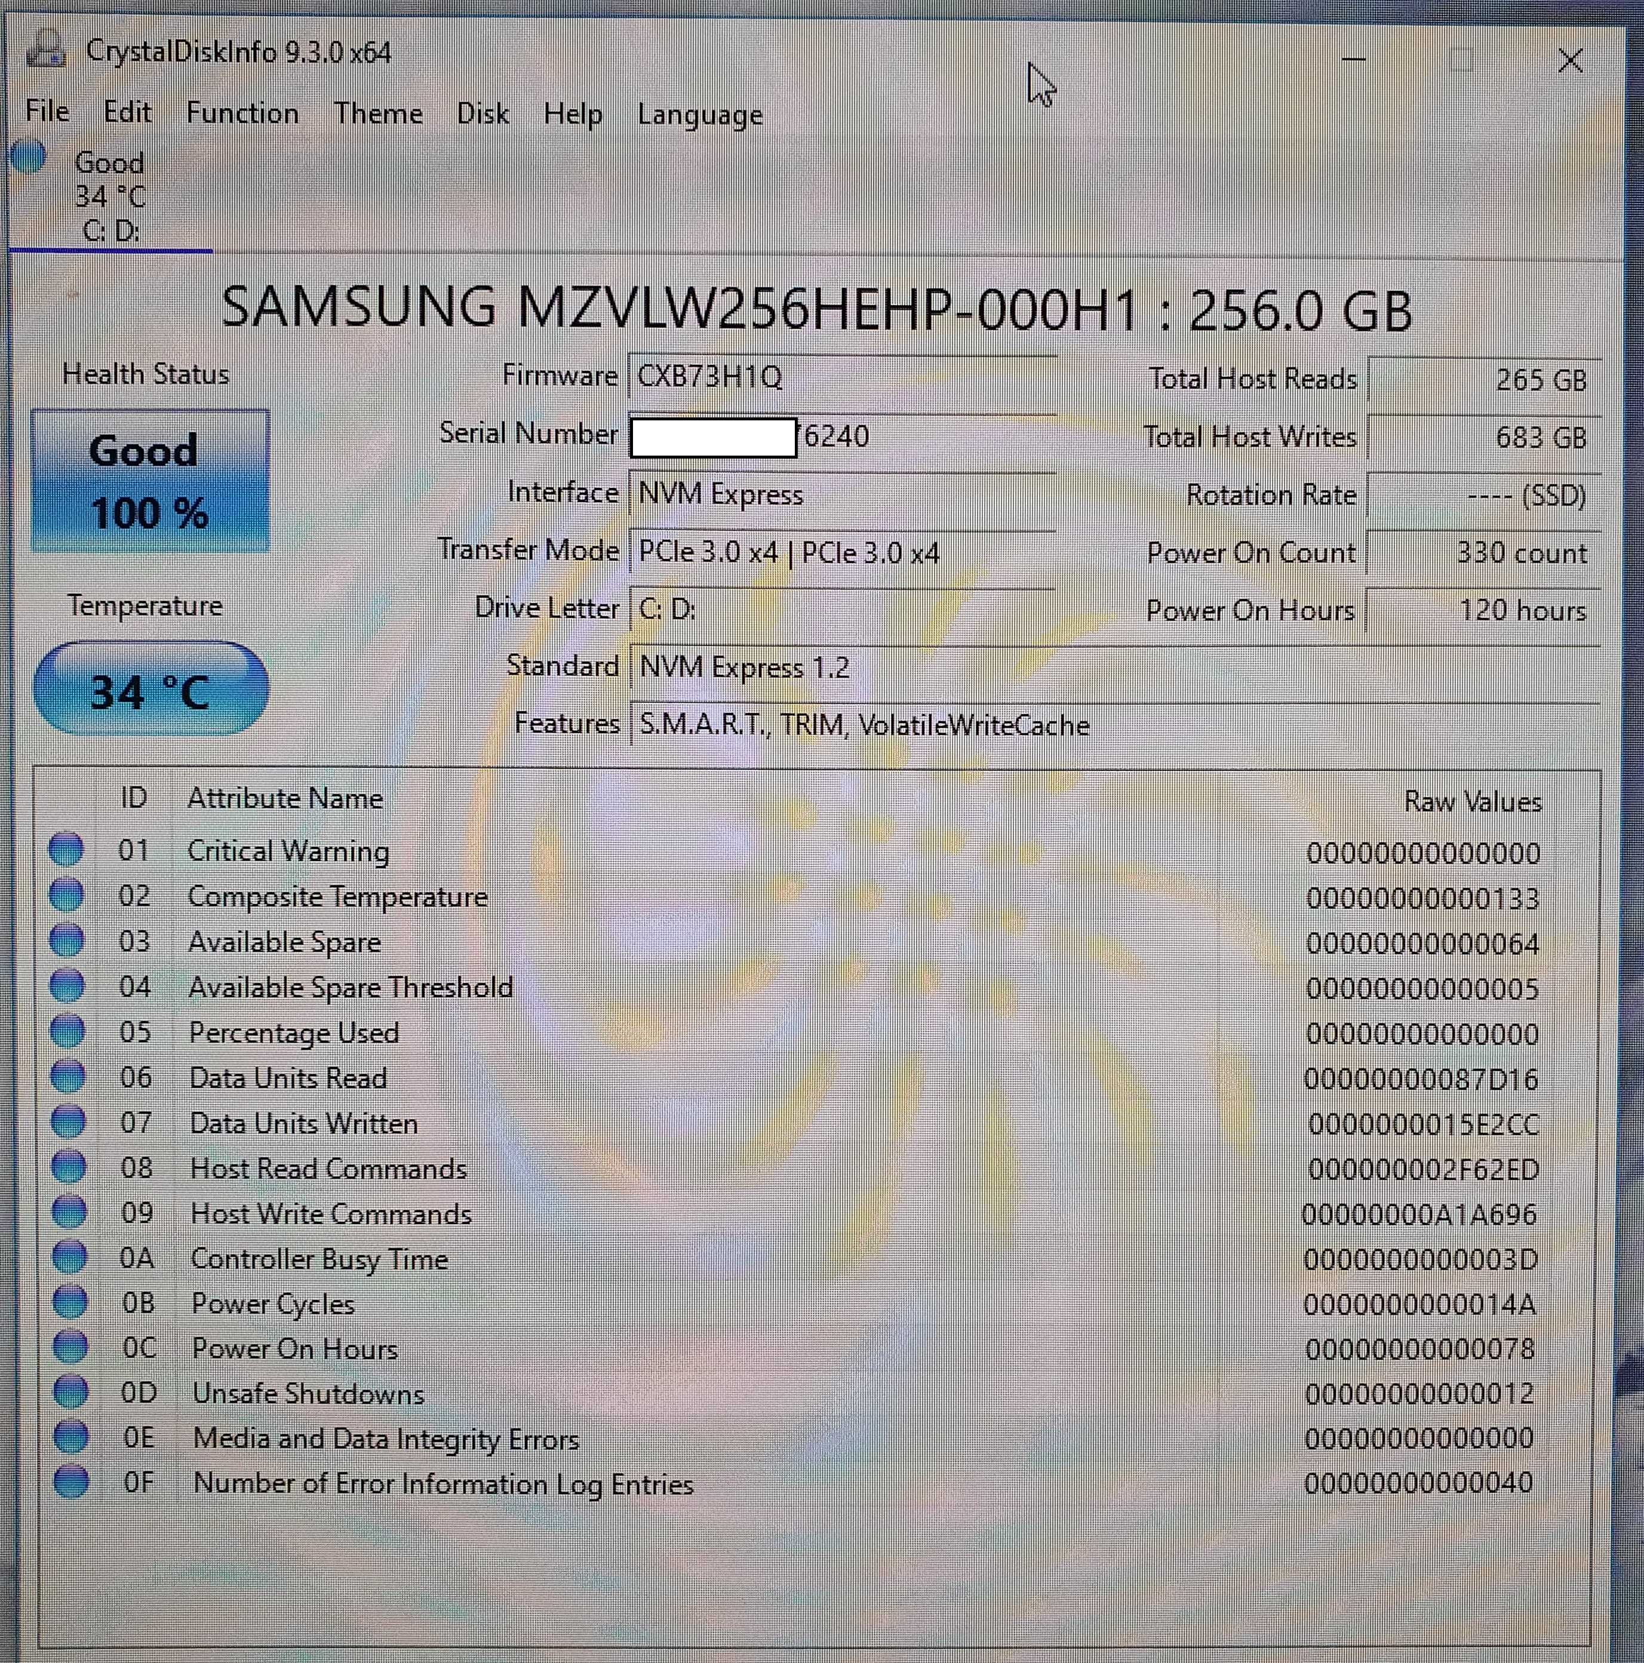
Task: Click status orb for Controller Busy Time
Action: (x=70, y=1257)
